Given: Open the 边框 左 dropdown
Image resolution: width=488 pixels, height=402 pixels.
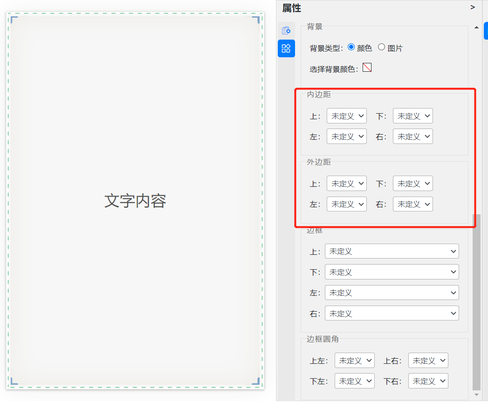Looking at the screenshot, I should coord(392,293).
